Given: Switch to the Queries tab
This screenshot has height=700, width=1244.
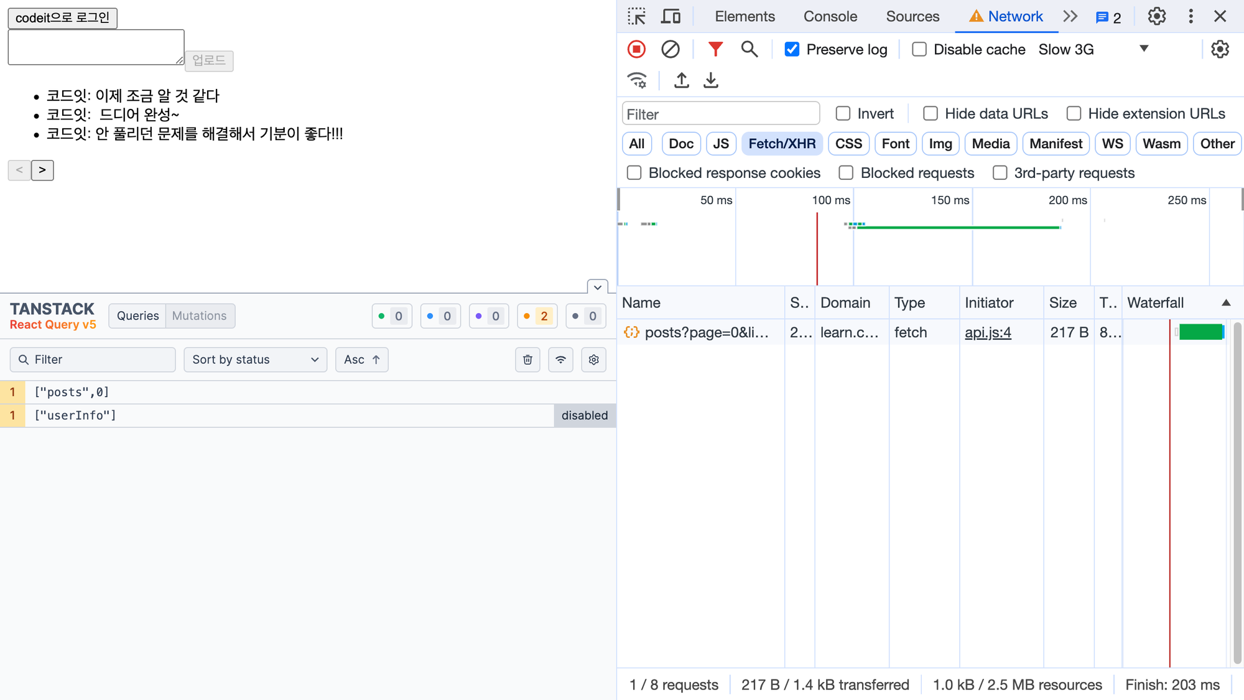Looking at the screenshot, I should tap(137, 316).
